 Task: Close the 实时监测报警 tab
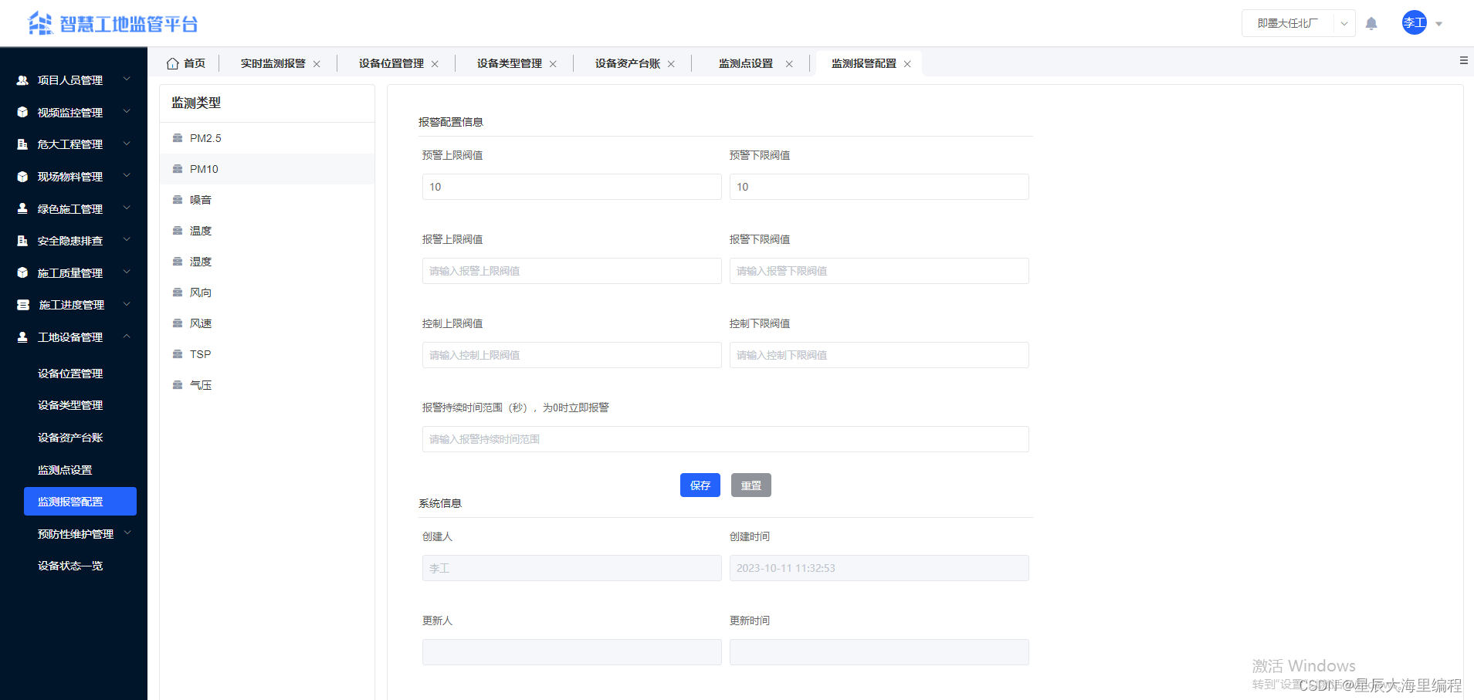(317, 64)
